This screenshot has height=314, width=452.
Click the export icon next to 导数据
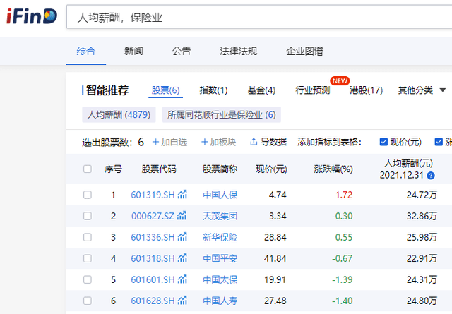254,142
